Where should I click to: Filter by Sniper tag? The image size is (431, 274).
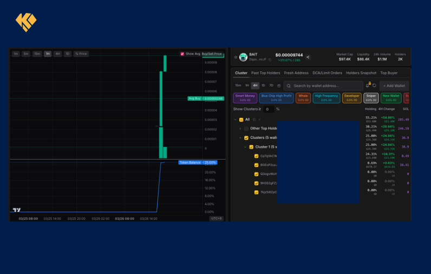pos(371,98)
